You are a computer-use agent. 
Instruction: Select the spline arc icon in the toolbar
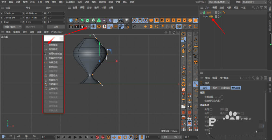click(x=88, y=27)
